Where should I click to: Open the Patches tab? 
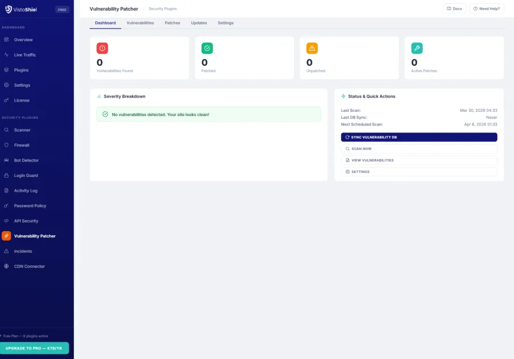click(172, 23)
